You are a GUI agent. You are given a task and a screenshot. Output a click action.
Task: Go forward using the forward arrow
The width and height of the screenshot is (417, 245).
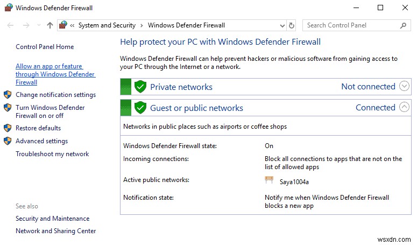coord(26,25)
